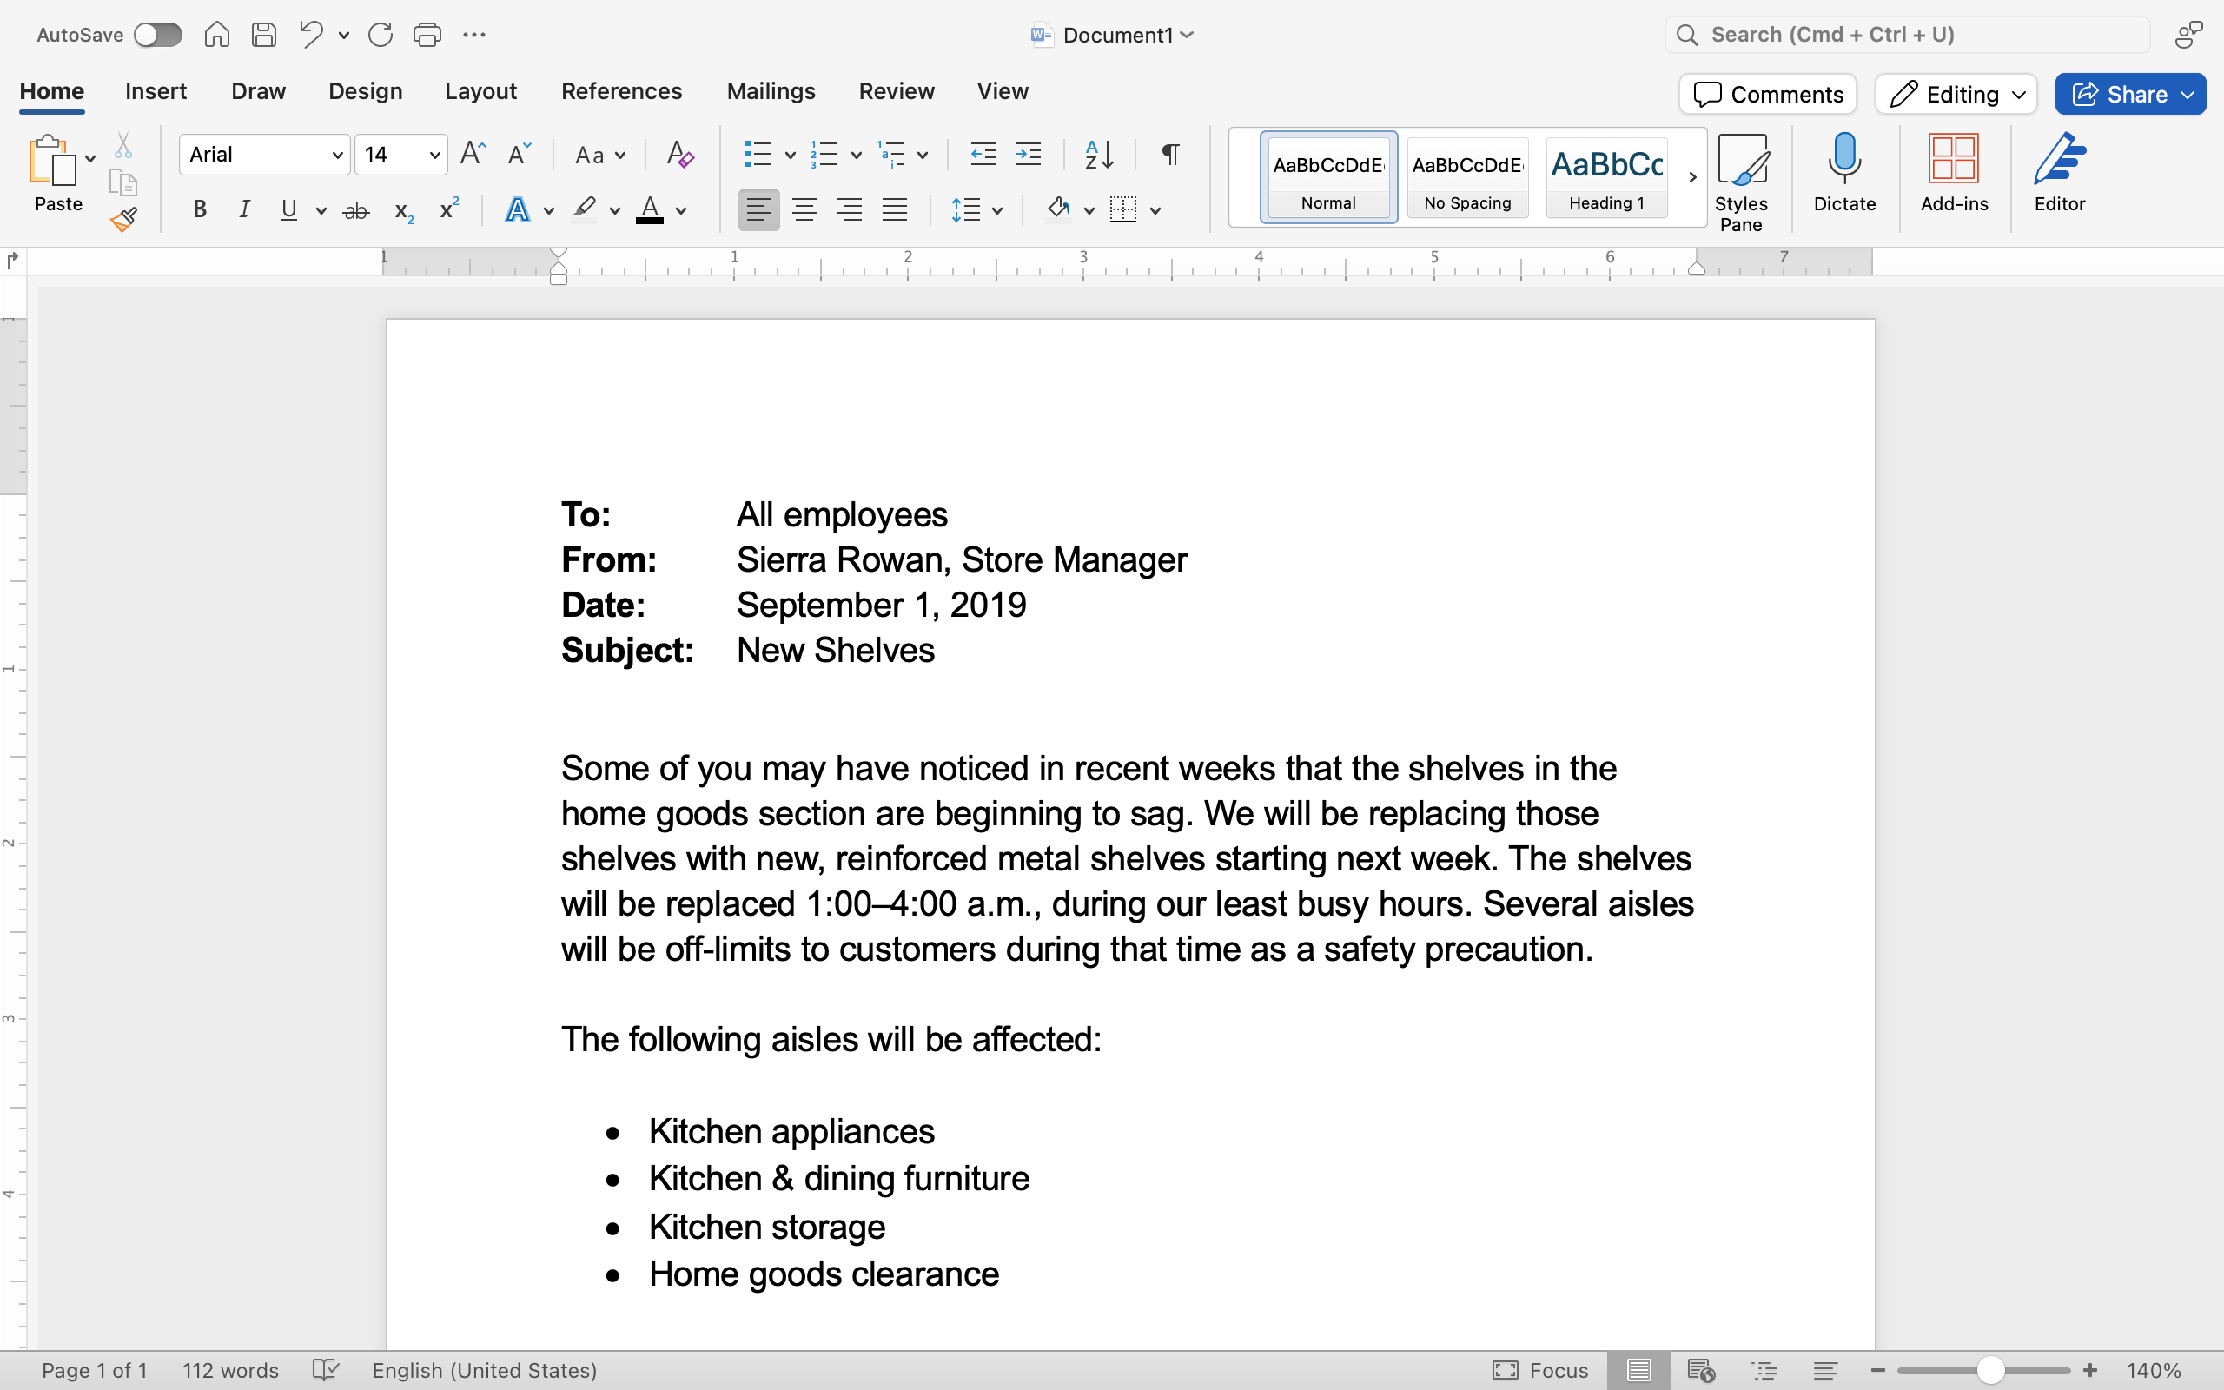
Task: Select Align Left
Action: [758, 209]
